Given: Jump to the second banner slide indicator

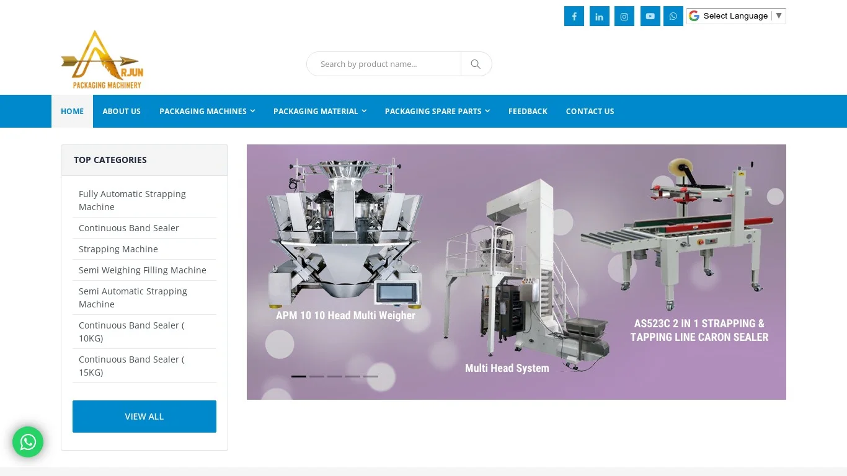Looking at the screenshot, I should click(x=317, y=376).
